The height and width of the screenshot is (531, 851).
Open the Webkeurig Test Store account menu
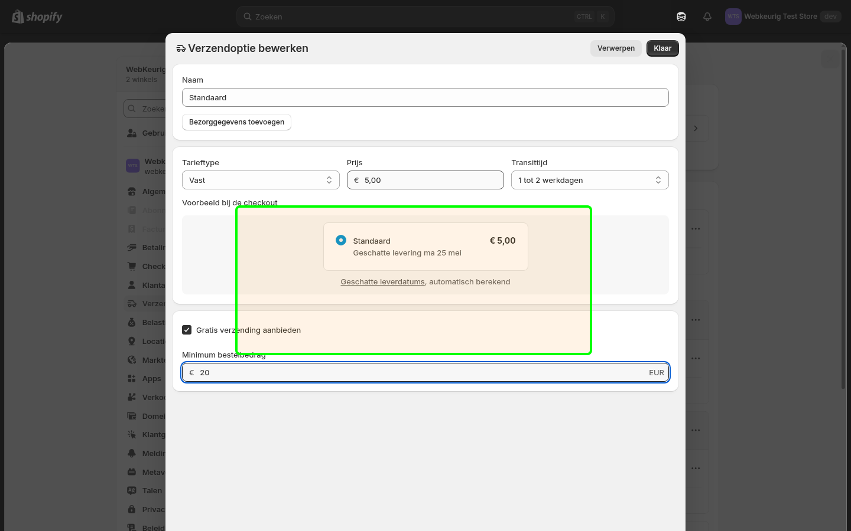coord(783,17)
